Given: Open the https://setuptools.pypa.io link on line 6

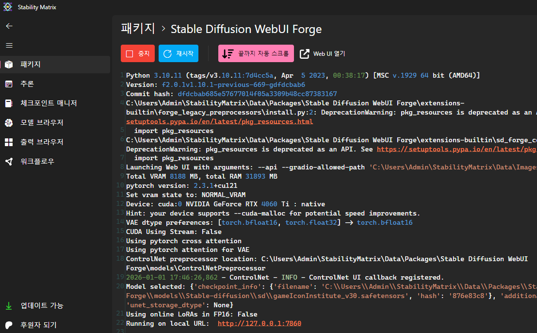Looking at the screenshot, I should pos(456,150).
